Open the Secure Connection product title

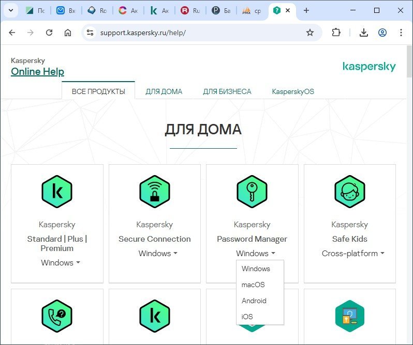155,239
